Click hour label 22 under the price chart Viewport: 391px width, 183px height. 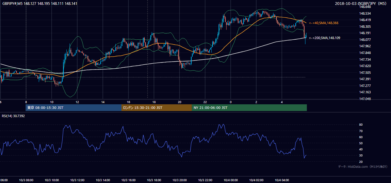point(205,102)
